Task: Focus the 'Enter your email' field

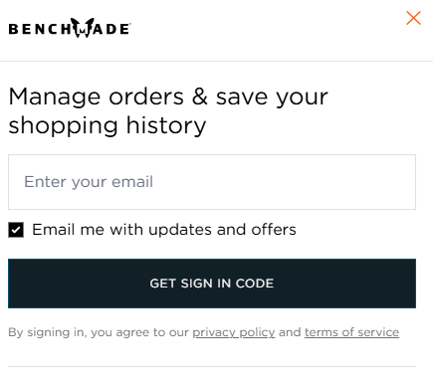Action: pos(212,182)
